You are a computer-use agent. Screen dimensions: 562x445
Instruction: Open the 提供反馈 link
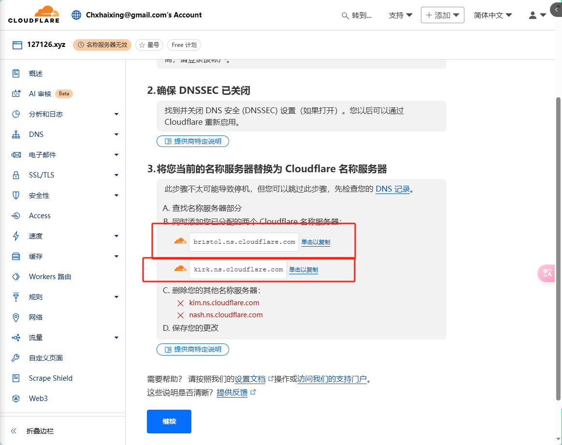(x=232, y=393)
